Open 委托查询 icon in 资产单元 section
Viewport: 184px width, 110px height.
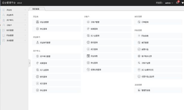[x=37, y=77]
